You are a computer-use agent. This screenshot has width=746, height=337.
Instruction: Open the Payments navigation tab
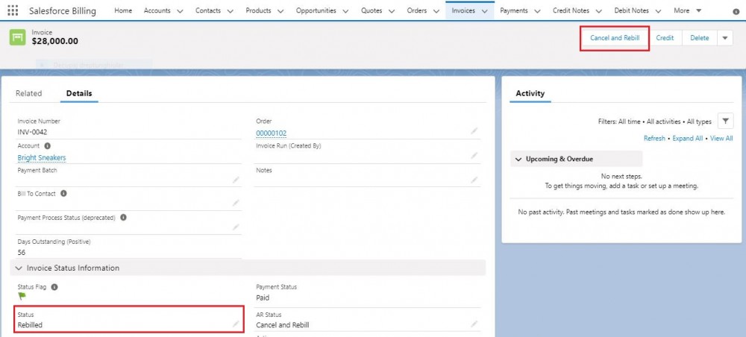(x=514, y=10)
